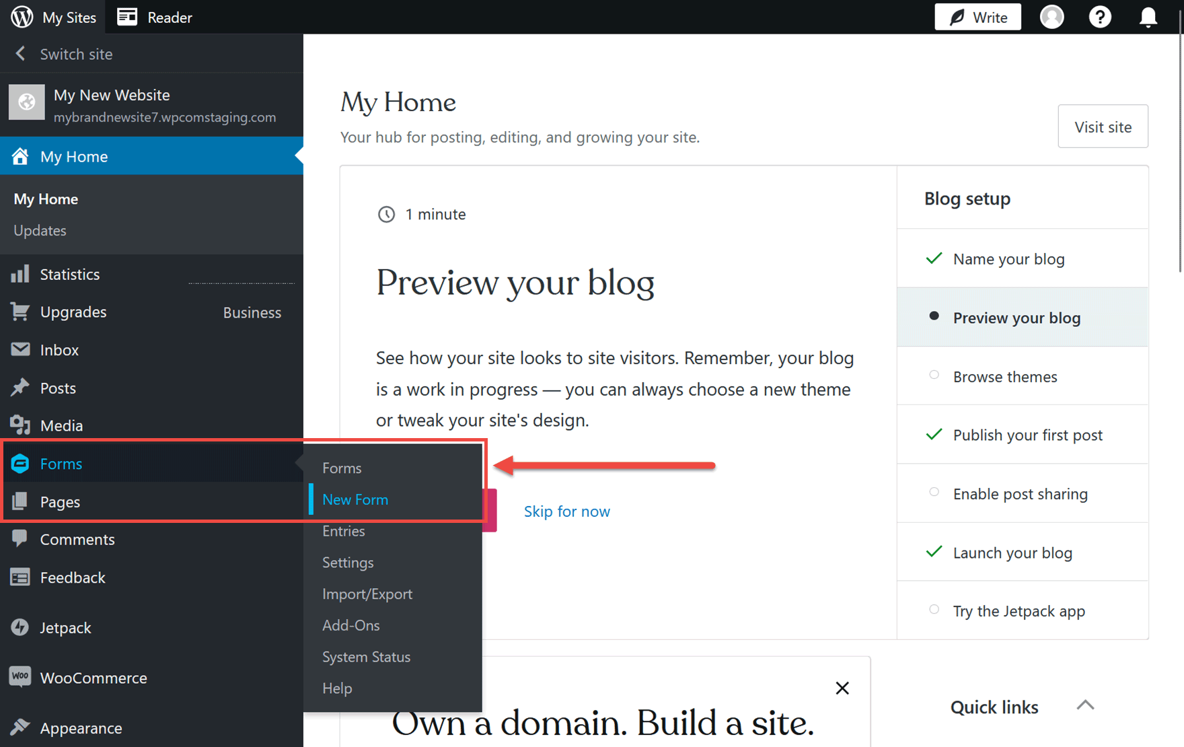Image resolution: width=1184 pixels, height=747 pixels.
Task: Go back with the Switch site chevron
Action: 21,54
